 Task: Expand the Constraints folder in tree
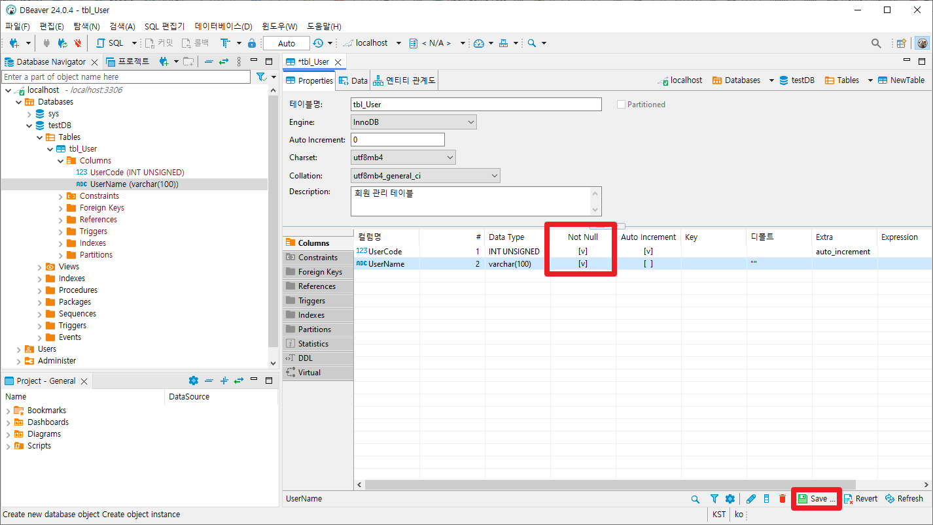coord(61,196)
